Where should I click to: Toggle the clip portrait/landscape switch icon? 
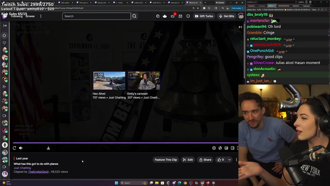(x=220, y=148)
